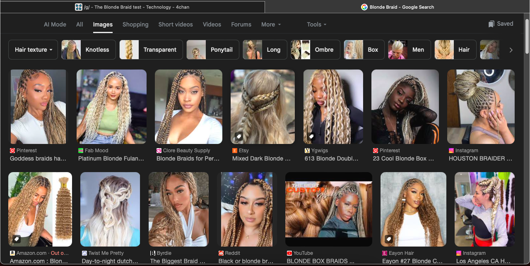
Task: Filter images by Ponytail chip
Action: coord(213,50)
